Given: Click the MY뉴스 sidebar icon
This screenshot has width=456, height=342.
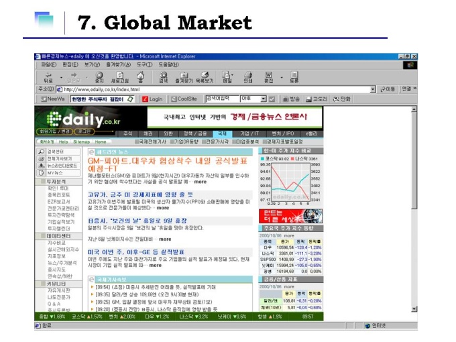Looking at the screenshot, I should point(41,173).
